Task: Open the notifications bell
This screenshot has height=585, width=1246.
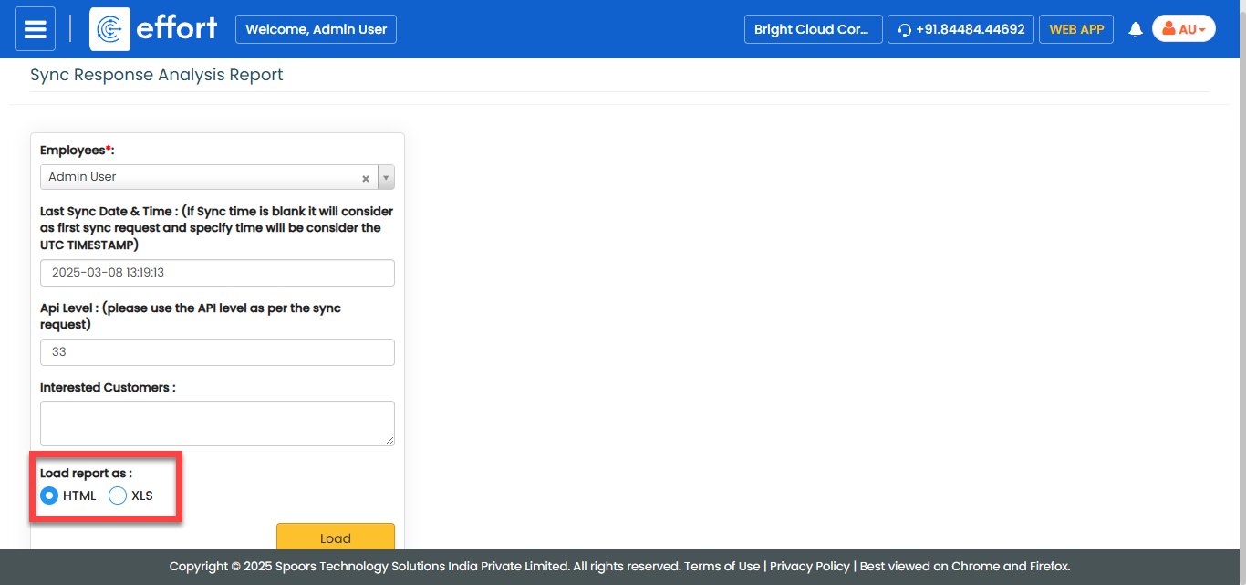Action: (x=1136, y=29)
